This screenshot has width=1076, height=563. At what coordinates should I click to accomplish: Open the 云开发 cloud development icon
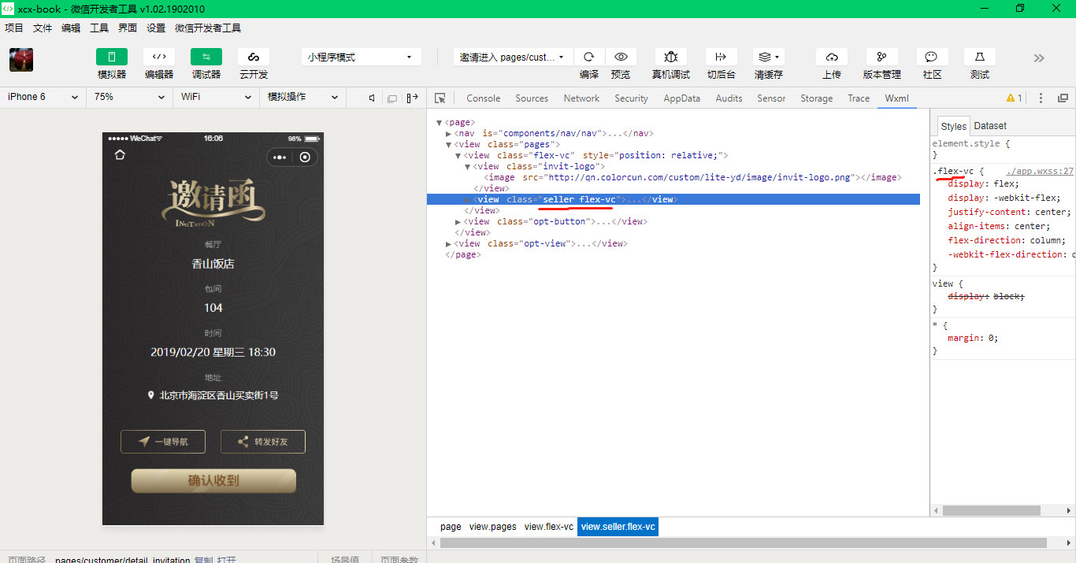tap(254, 57)
